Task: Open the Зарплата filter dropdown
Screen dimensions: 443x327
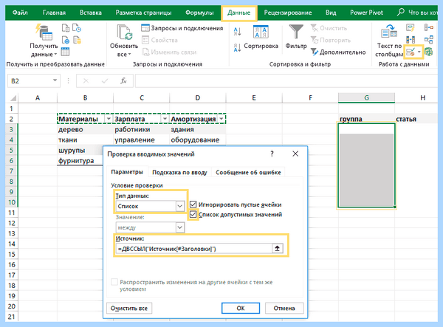Action: pos(165,119)
